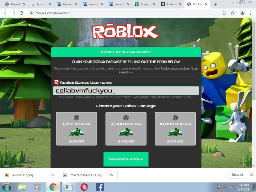Screen dimensions: 256x192
Task: Open Windows Explorer from taskbar
Action: (x=22, y=187)
